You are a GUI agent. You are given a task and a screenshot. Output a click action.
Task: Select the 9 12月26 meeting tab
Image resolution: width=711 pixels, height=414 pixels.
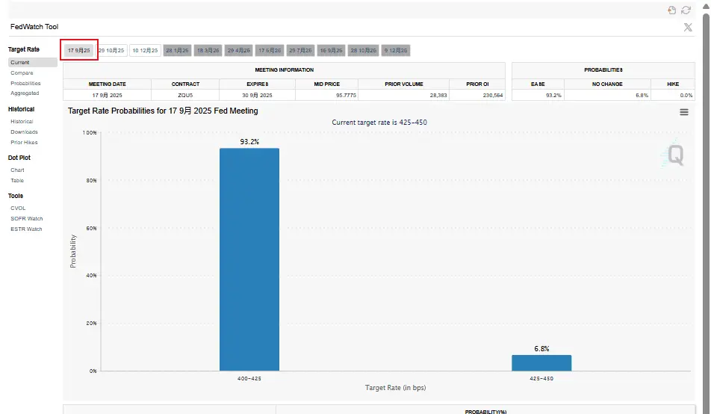[x=396, y=50]
